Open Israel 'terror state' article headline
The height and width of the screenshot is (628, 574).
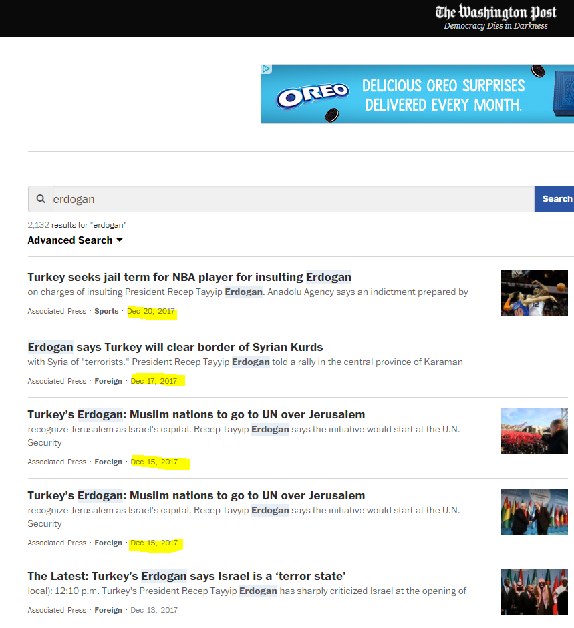186,576
